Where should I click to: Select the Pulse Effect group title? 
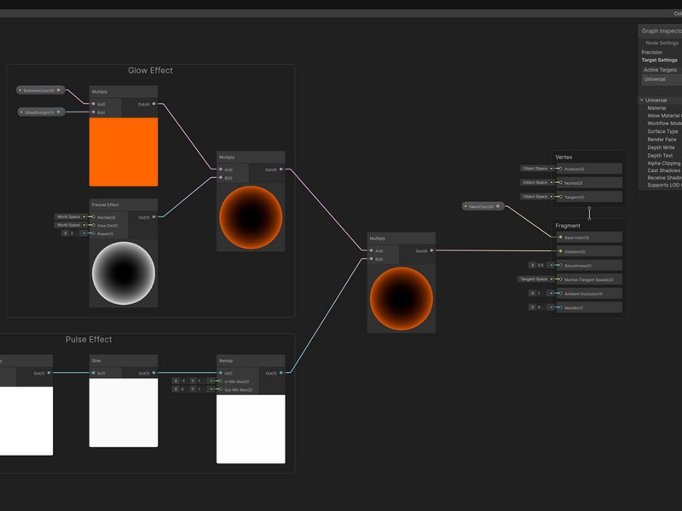89,340
